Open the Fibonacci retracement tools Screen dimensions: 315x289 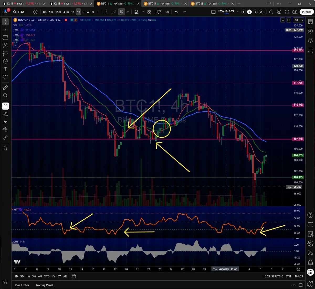coord(5,38)
